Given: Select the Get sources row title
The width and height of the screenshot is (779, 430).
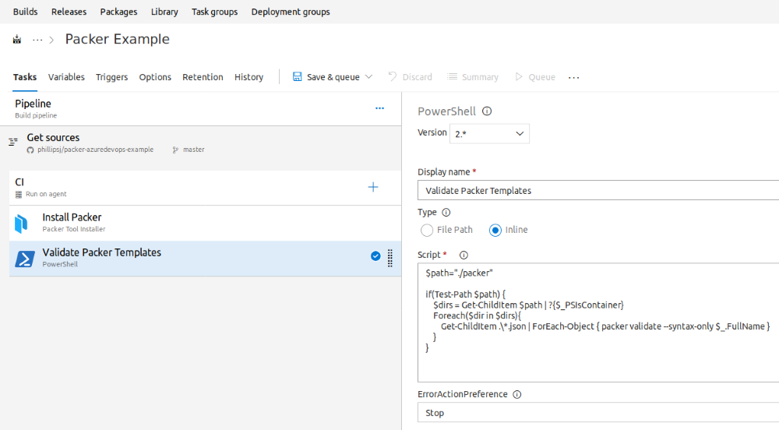Looking at the screenshot, I should tap(53, 138).
